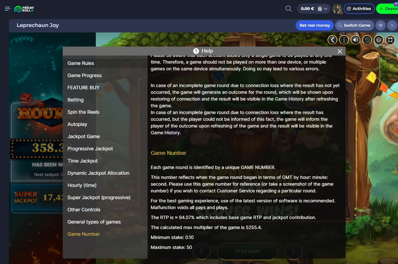
Task: Click the help question mark icon
Action: (379, 40)
